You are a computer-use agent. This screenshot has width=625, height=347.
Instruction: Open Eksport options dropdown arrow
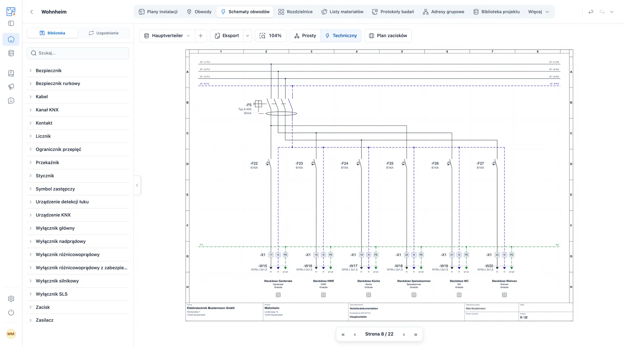248,36
